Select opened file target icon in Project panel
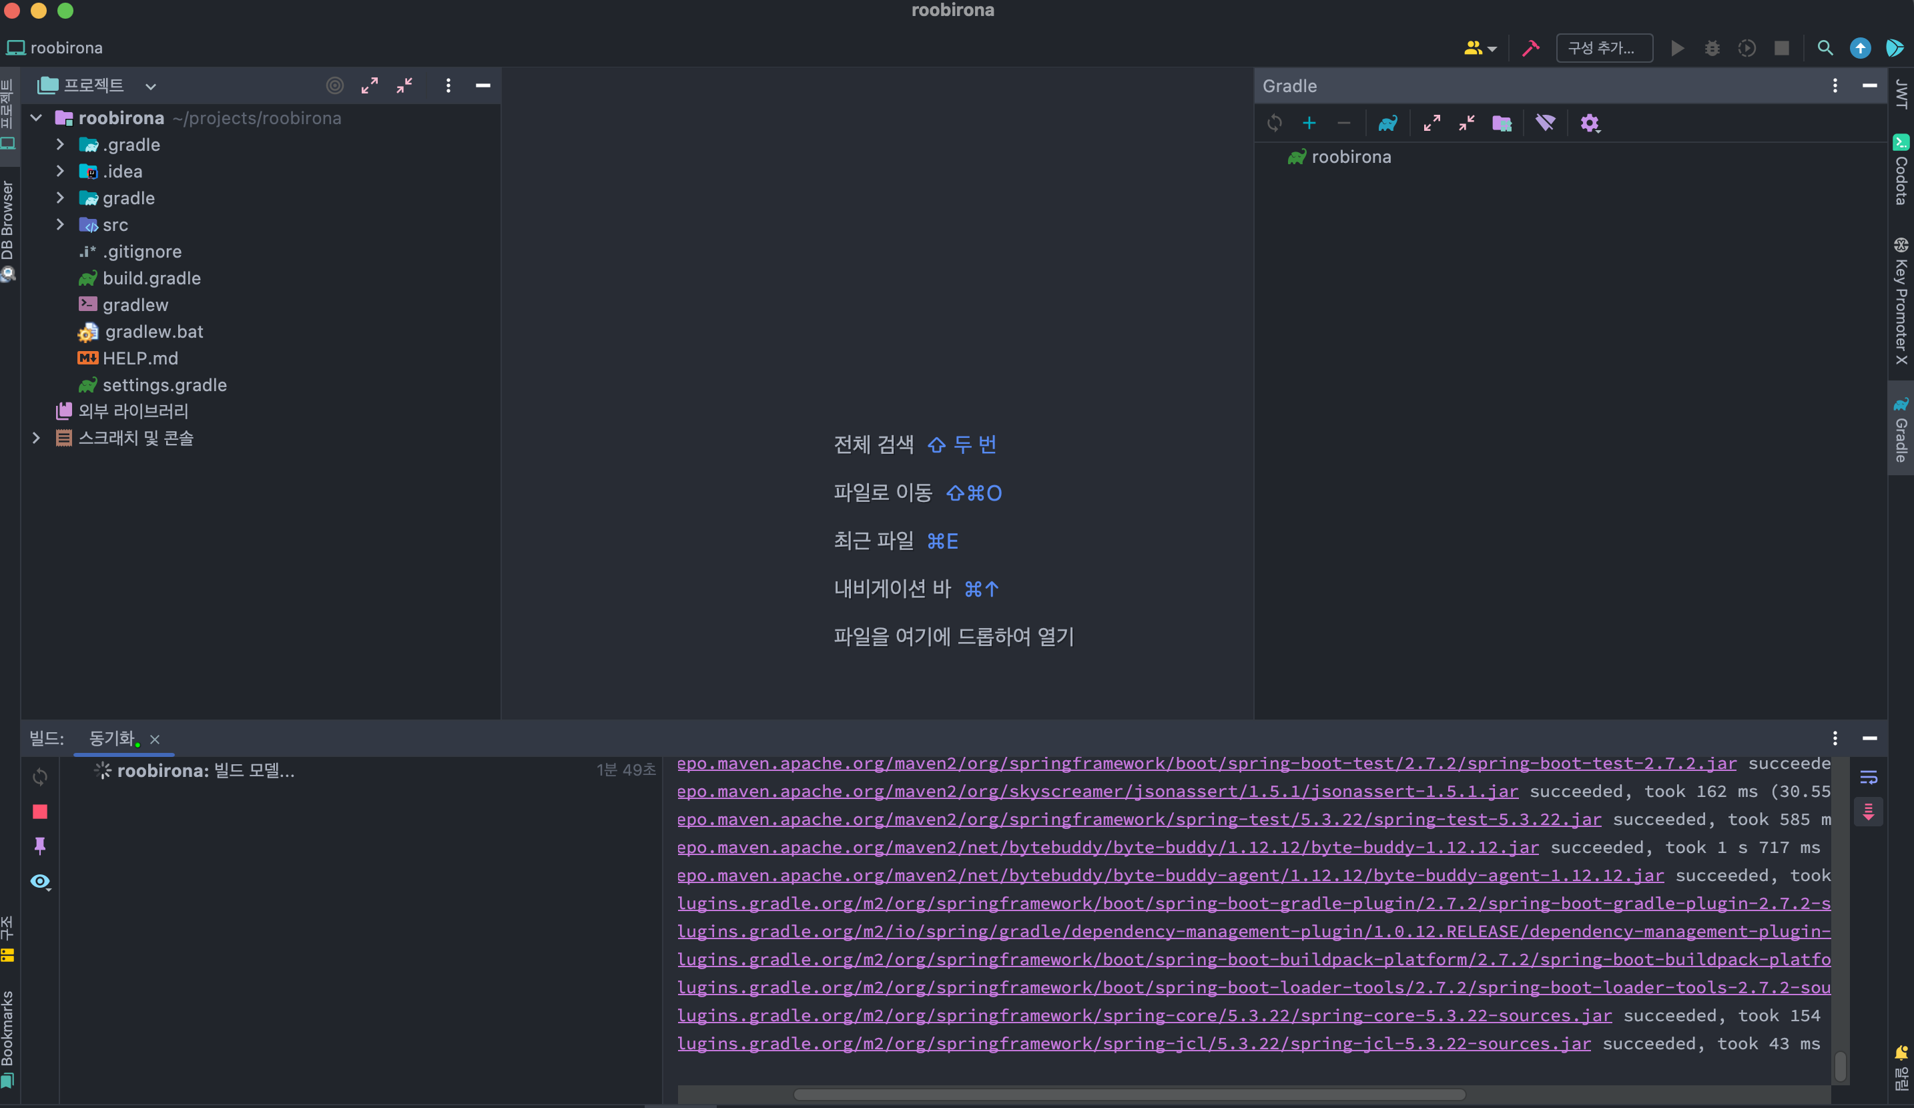Screen dimensions: 1914x1108 point(334,86)
